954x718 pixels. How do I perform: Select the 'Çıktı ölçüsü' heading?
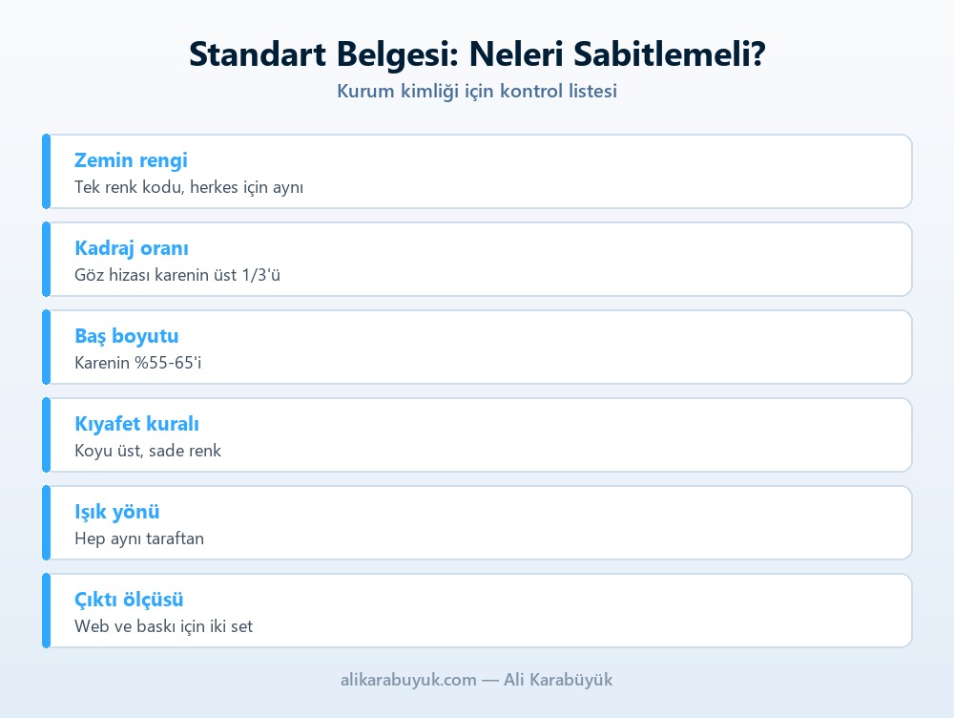(129, 600)
